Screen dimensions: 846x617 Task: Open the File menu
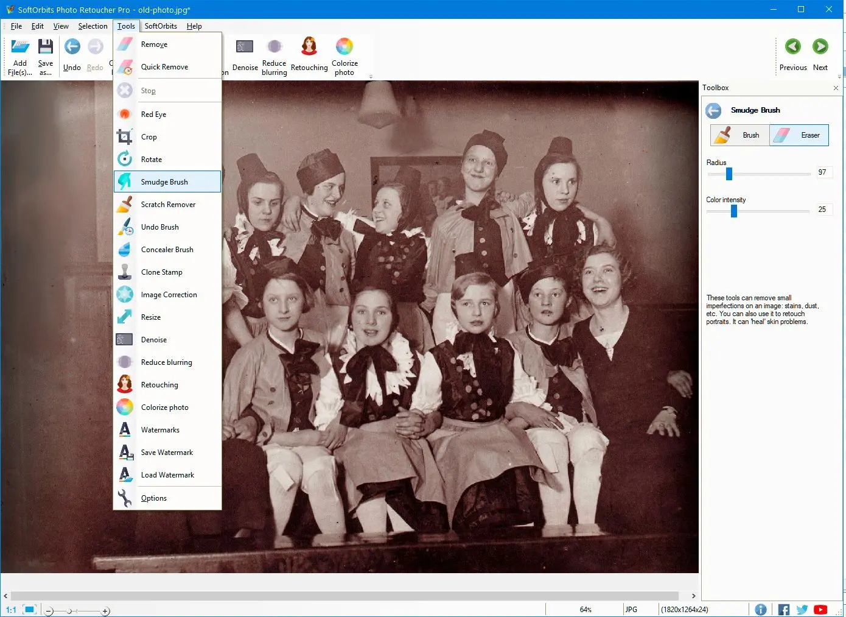(x=16, y=26)
